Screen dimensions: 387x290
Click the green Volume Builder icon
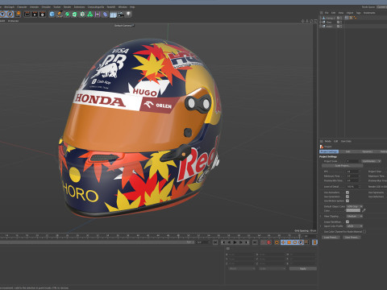tap(89, 14)
